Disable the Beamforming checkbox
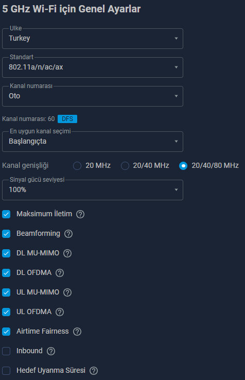This screenshot has width=245, height=380. click(x=6, y=234)
